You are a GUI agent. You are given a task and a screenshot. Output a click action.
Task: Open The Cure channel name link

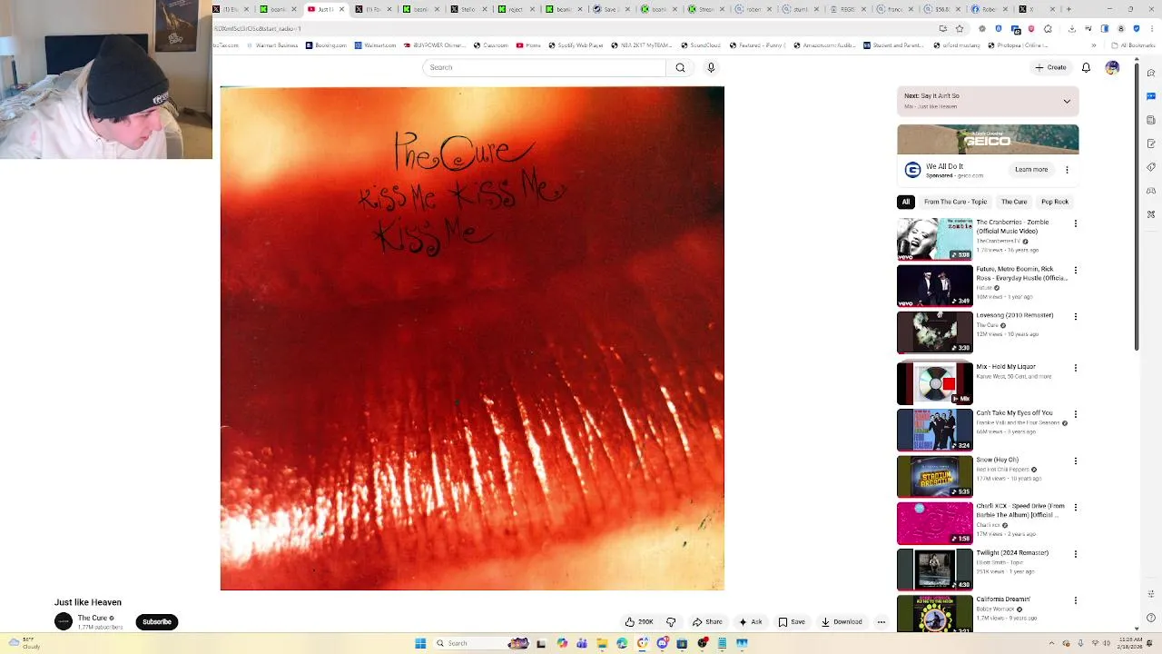[93, 618]
